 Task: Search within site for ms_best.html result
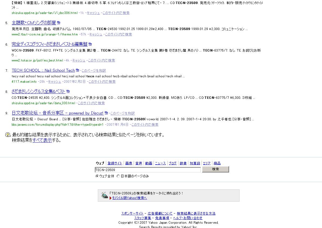tap(101, 60)
